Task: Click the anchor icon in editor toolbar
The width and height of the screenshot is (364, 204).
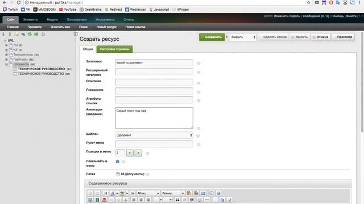Action: pyautogui.click(x=126, y=200)
